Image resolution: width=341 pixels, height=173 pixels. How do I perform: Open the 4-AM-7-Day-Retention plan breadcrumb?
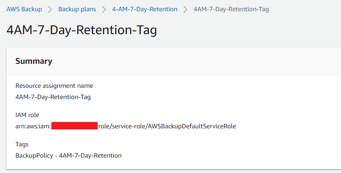(145, 9)
